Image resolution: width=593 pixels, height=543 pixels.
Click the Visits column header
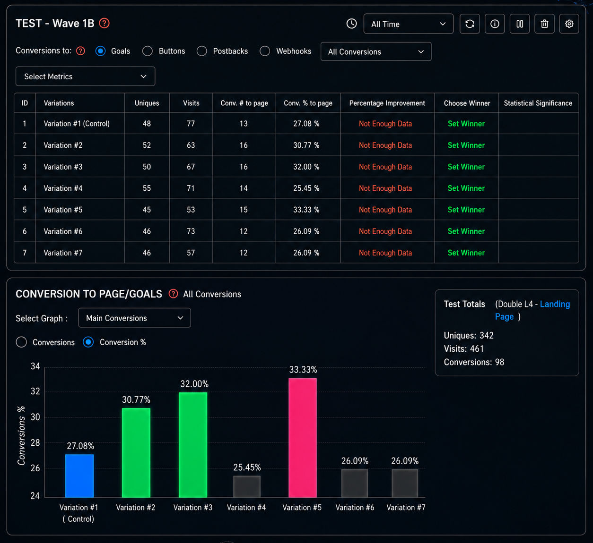[191, 103]
